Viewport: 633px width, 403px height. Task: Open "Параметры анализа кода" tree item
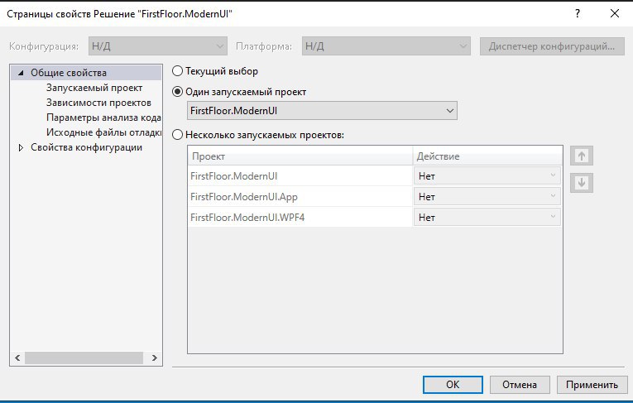tap(103, 118)
